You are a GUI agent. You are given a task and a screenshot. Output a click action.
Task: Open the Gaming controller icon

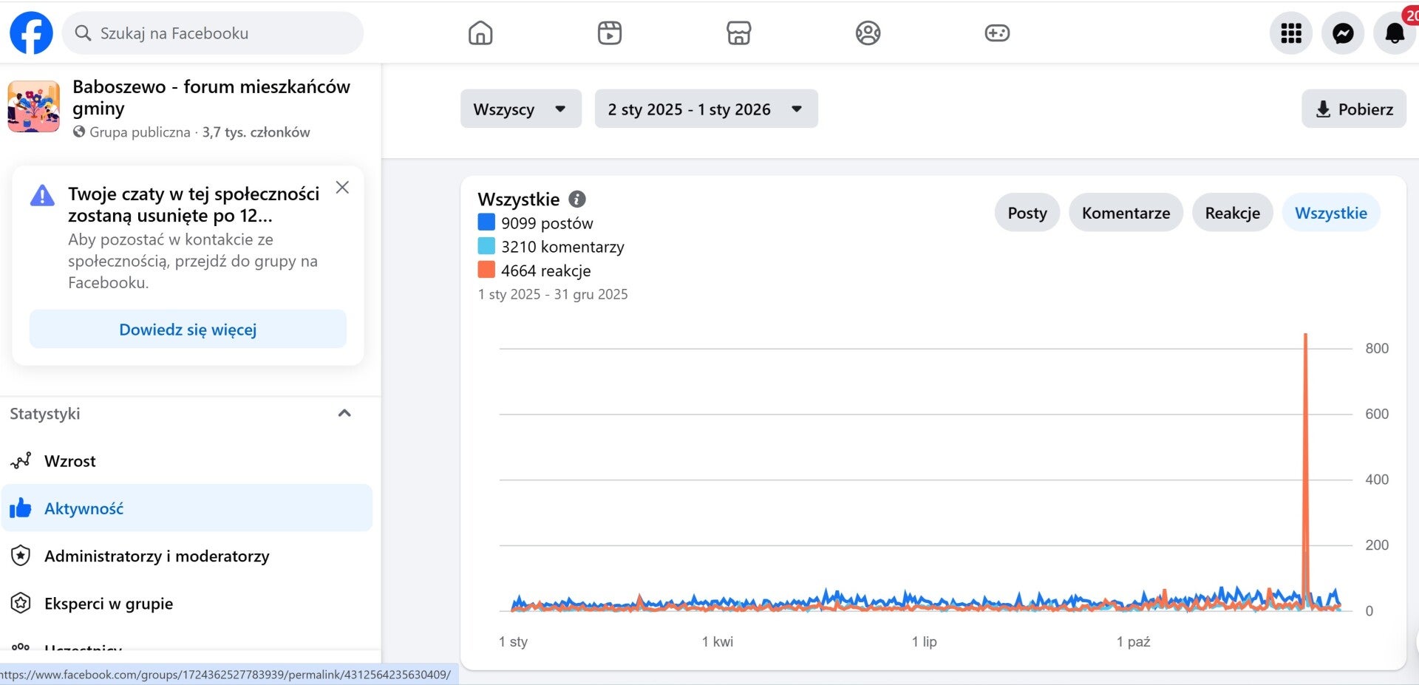pyautogui.click(x=997, y=33)
